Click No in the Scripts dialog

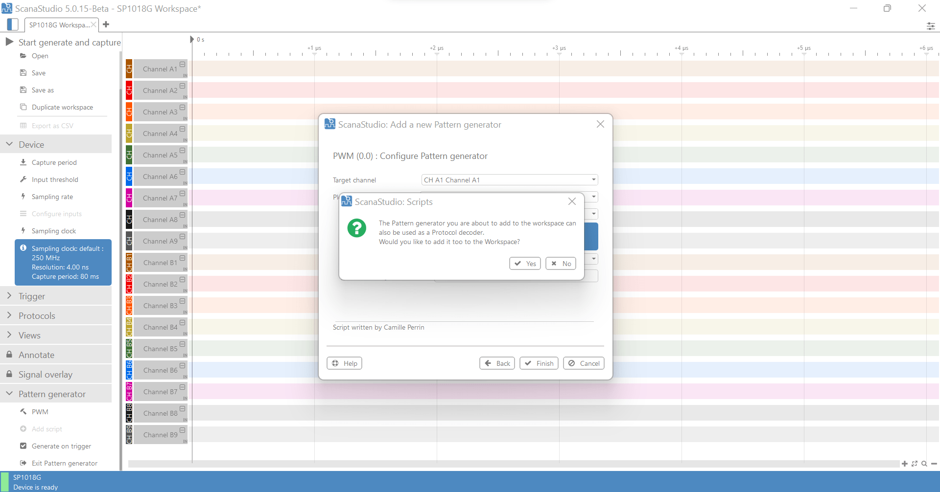click(561, 264)
